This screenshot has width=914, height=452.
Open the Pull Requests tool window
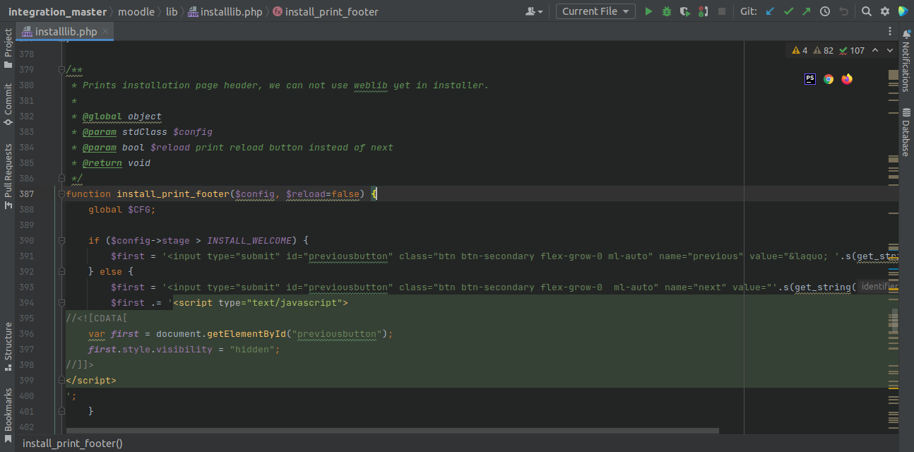click(8, 177)
